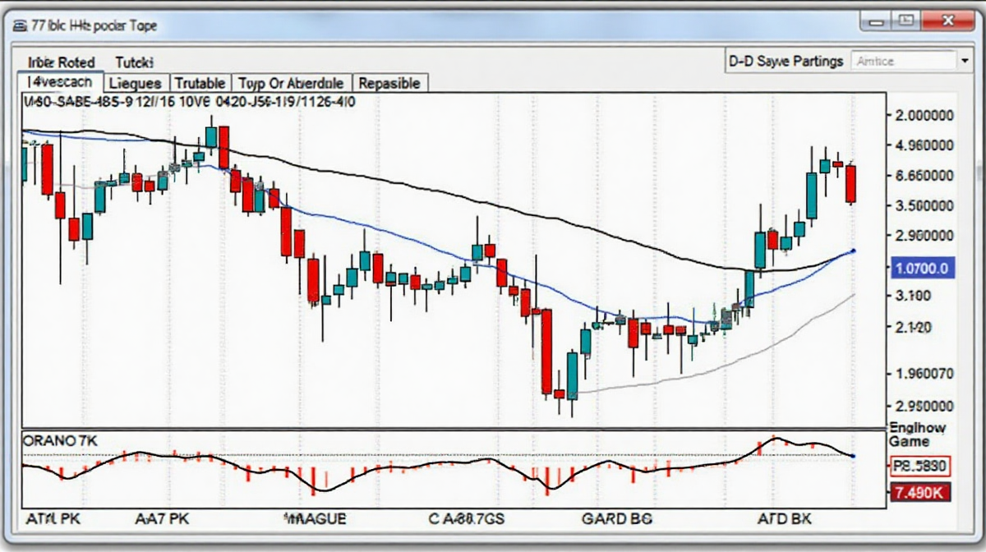Click the P8.5880 indicator value box
Image resolution: width=986 pixels, height=552 pixels.
(x=919, y=467)
